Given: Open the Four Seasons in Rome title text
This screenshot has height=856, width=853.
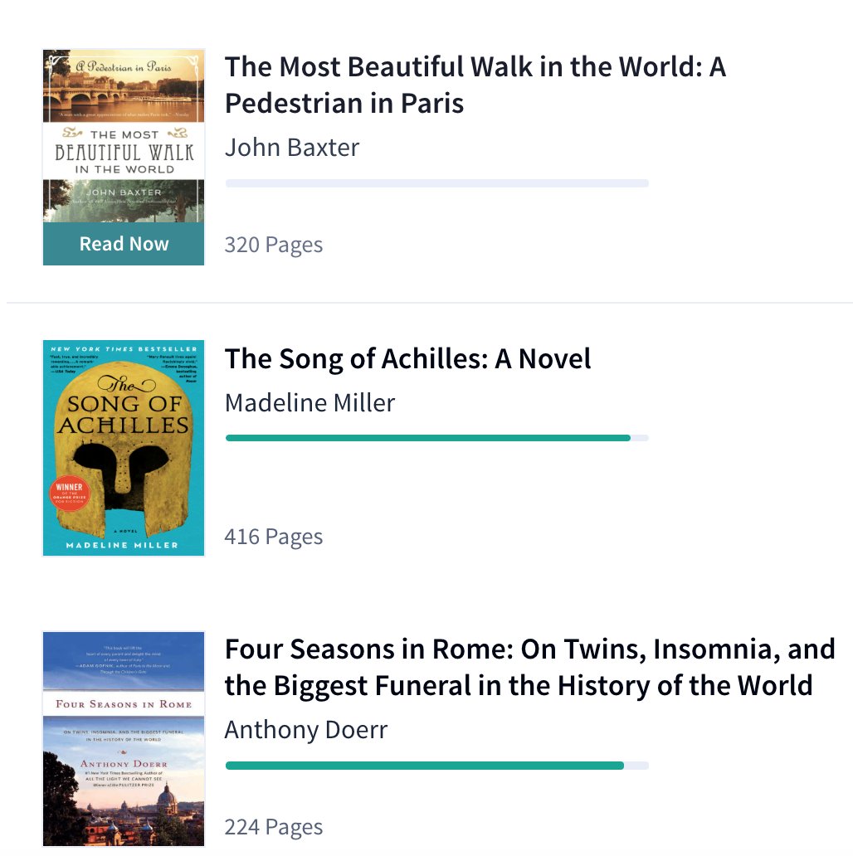Looking at the screenshot, I should (529, 667).
